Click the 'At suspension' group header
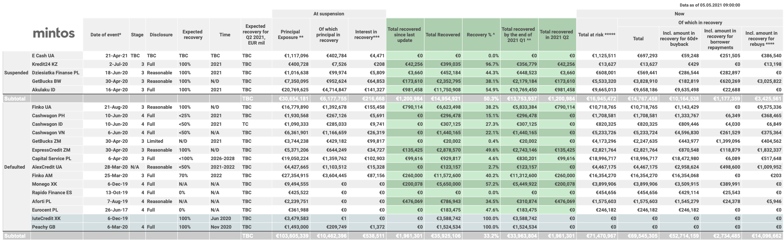The height and width of the screenshot is (243, 784). pyautogui.click(x=328, y=14)
